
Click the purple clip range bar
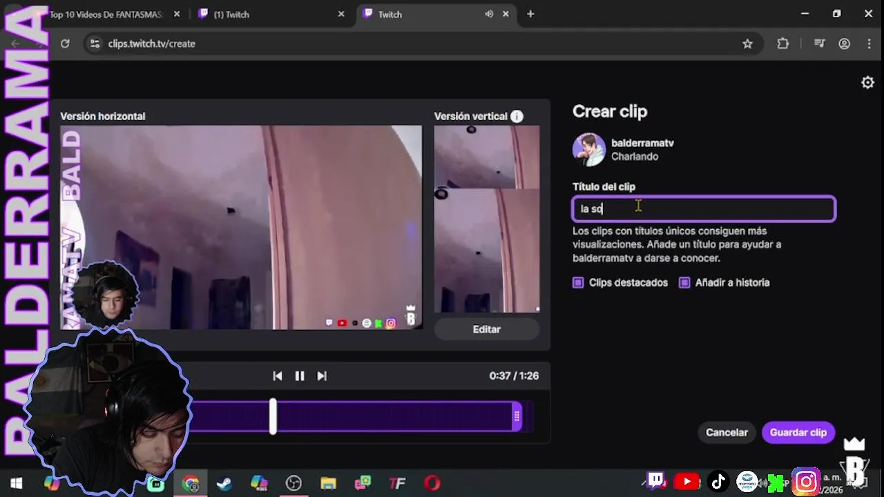coord(352,416)
